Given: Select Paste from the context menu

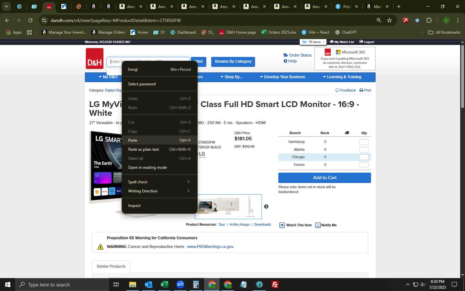Looking at the screenshot, I should pos(160,140).
